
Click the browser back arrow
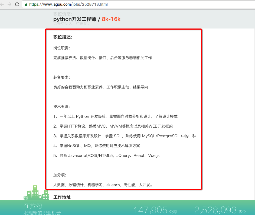pyautogui.click(x=2, y=4)
